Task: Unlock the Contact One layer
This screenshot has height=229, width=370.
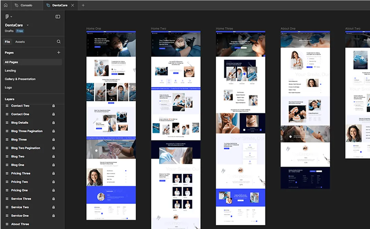Action: 53,114
